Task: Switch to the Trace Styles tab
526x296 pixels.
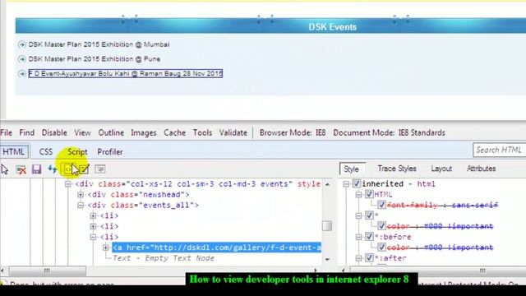Action: [397, 169]
